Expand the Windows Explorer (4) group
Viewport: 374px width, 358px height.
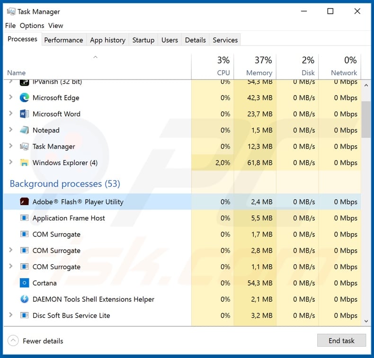pyautogui.click(x=11, y=162)
